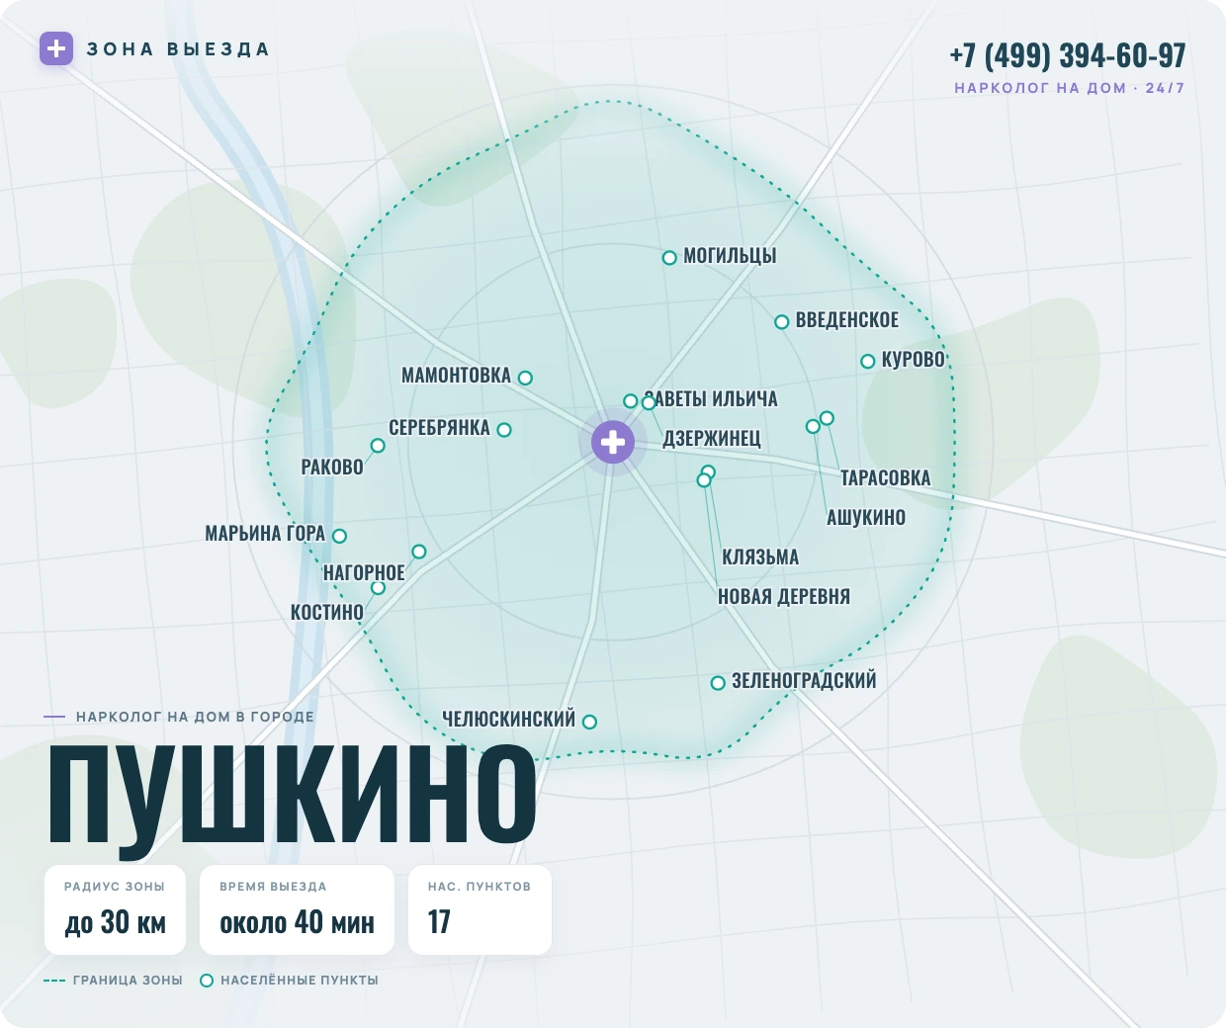Click the ЧЕЛЮСКИНСКИЙ town name
The height and width of the screenshot is (1028, 1226).
click(508, 720)
